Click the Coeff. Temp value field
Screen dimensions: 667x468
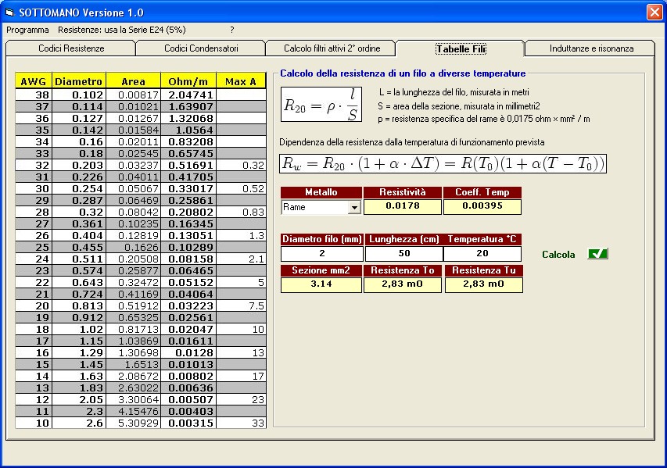(482, 207)
